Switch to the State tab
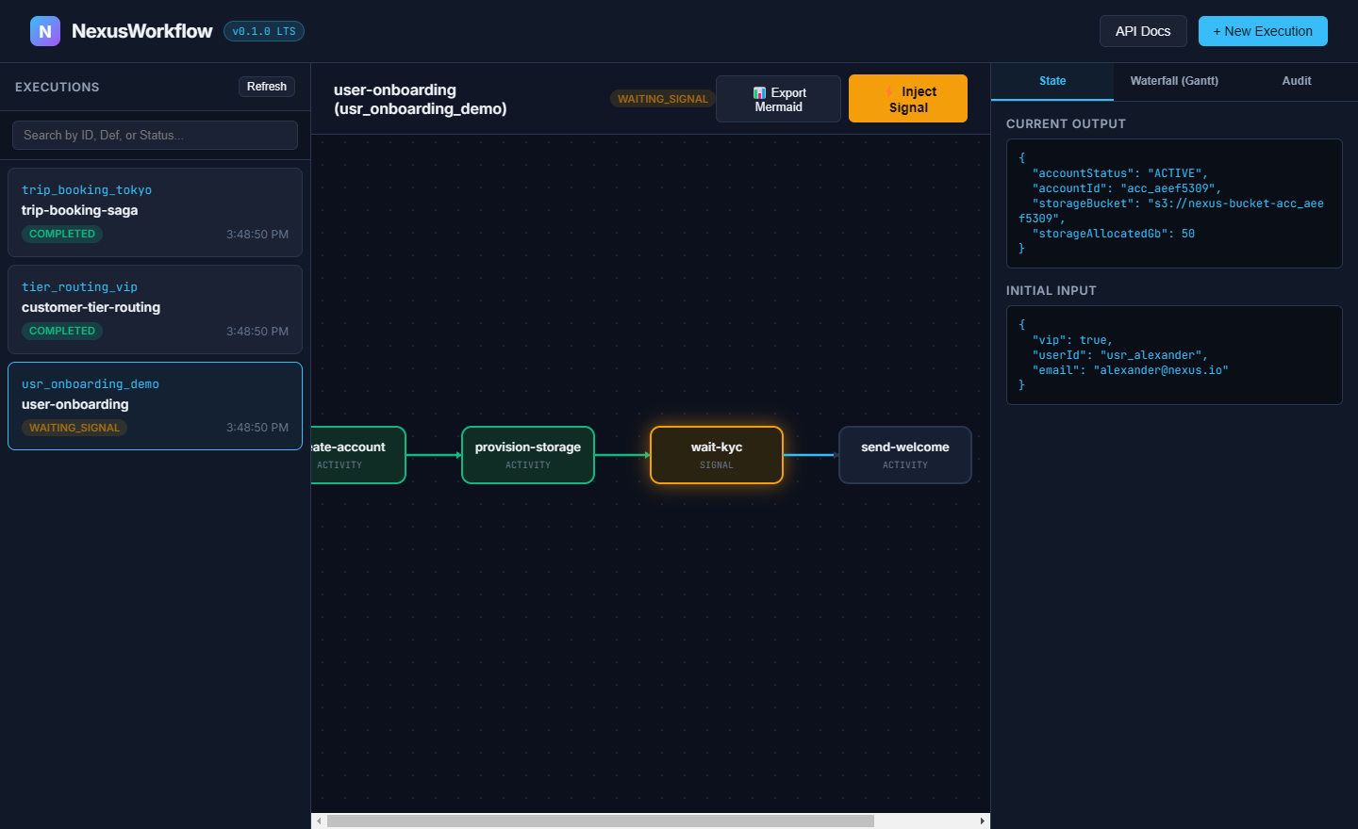This screenshot has width=1358, height=829. click(1052, 81)
